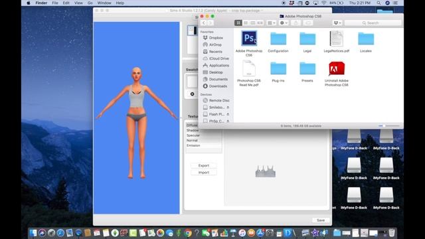Click the AirPlay display menu bar icon
The image size is (425, 239).
316,3
